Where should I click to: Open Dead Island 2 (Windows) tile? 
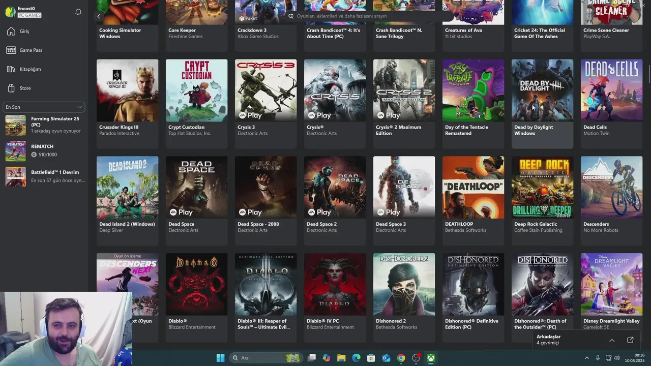[x=127, y=201]
